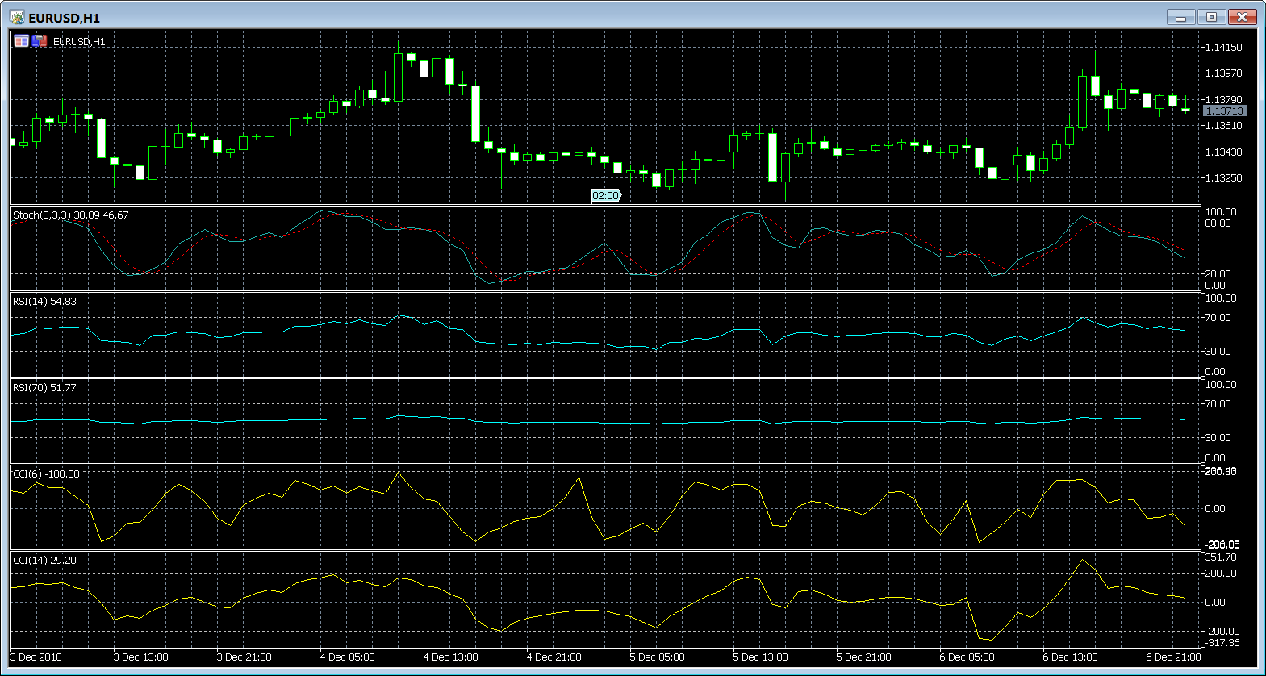1266x676 pixels.
Task: Click the 5 Dec 05:00 time label
Action: click(x=657, y=657)
